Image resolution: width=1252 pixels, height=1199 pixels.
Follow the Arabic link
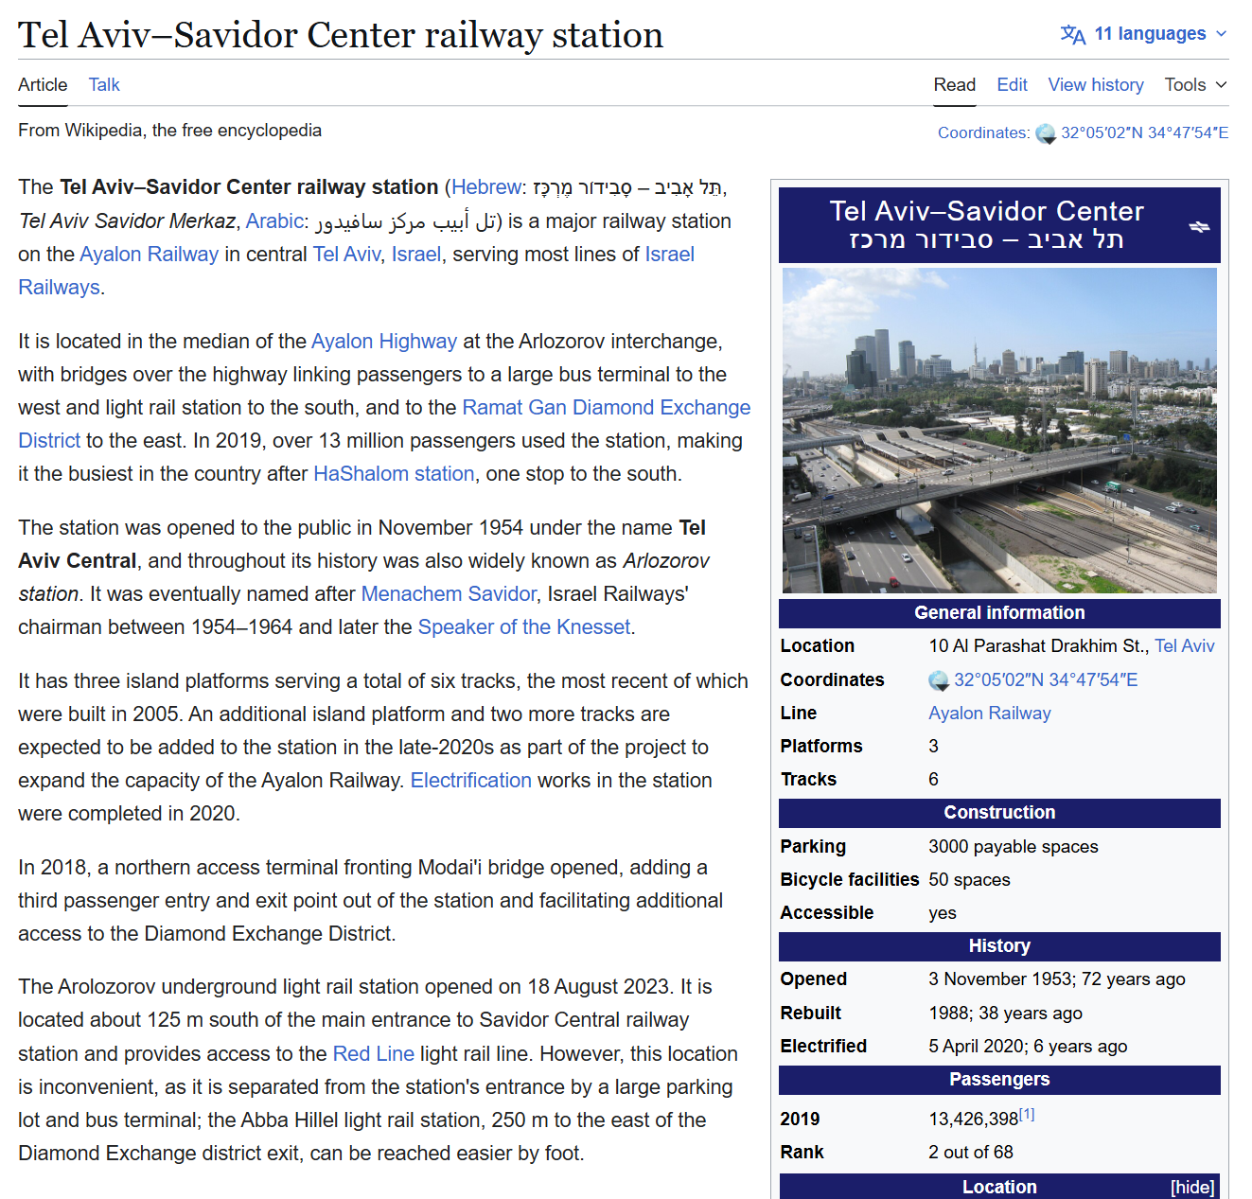[x=274, y=221]
